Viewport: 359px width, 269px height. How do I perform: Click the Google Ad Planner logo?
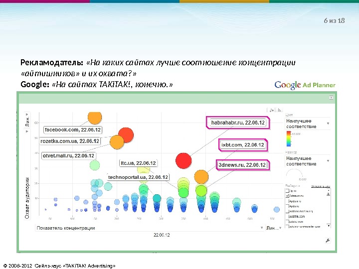click(x=305, y=85)
